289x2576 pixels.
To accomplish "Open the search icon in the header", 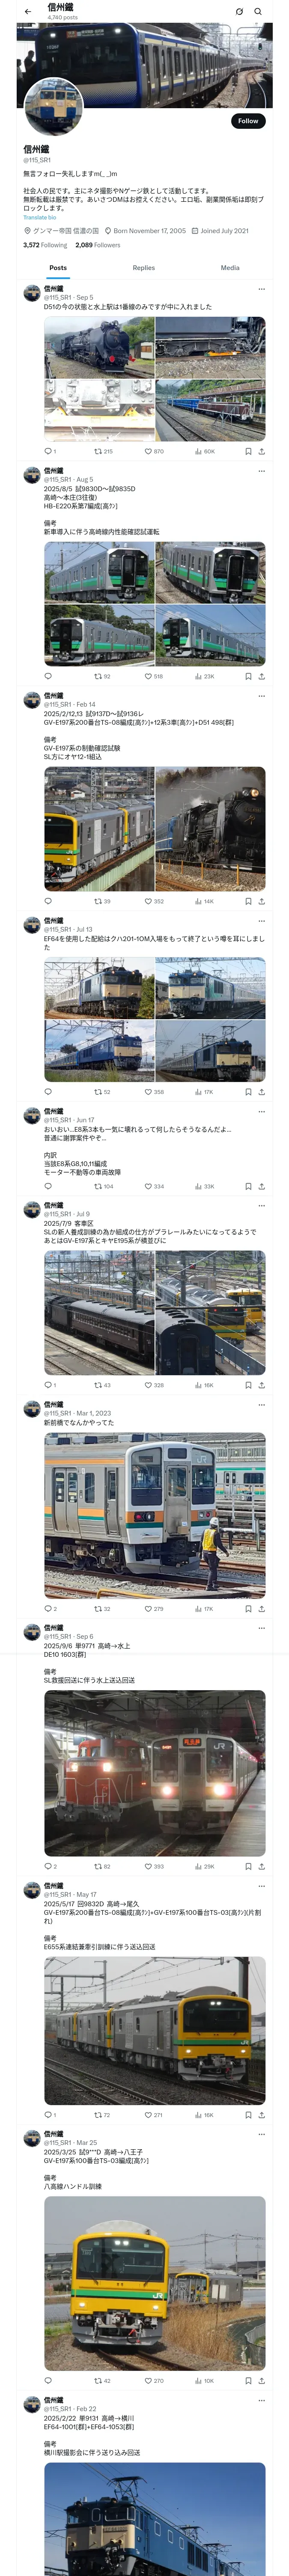I will [258, 12].
